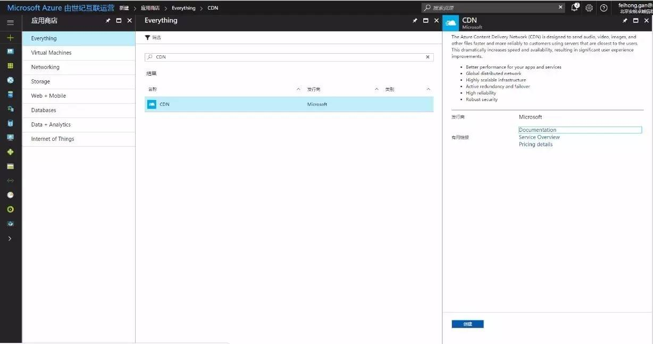Screen dimensions: 653x344
Task: Open the blue cube sidebar icon
Action: (10, 224)
